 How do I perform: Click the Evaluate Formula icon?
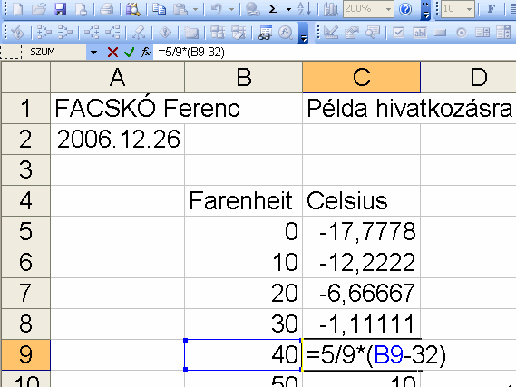[x=286, y=33]
